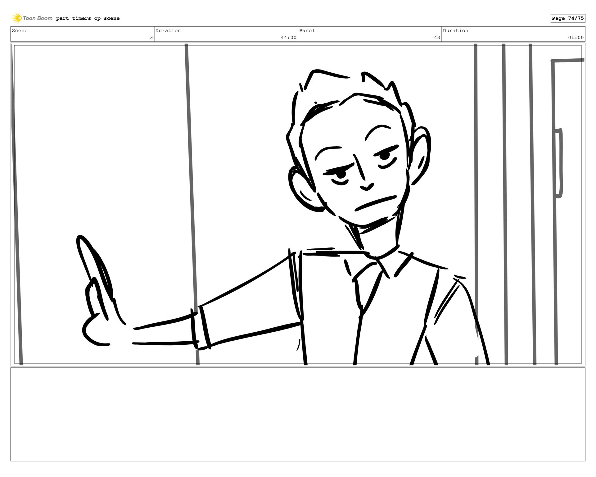Select the scene duration value 44:00
The width and height of the screenshot is (596, 477).
pos(289,38)
